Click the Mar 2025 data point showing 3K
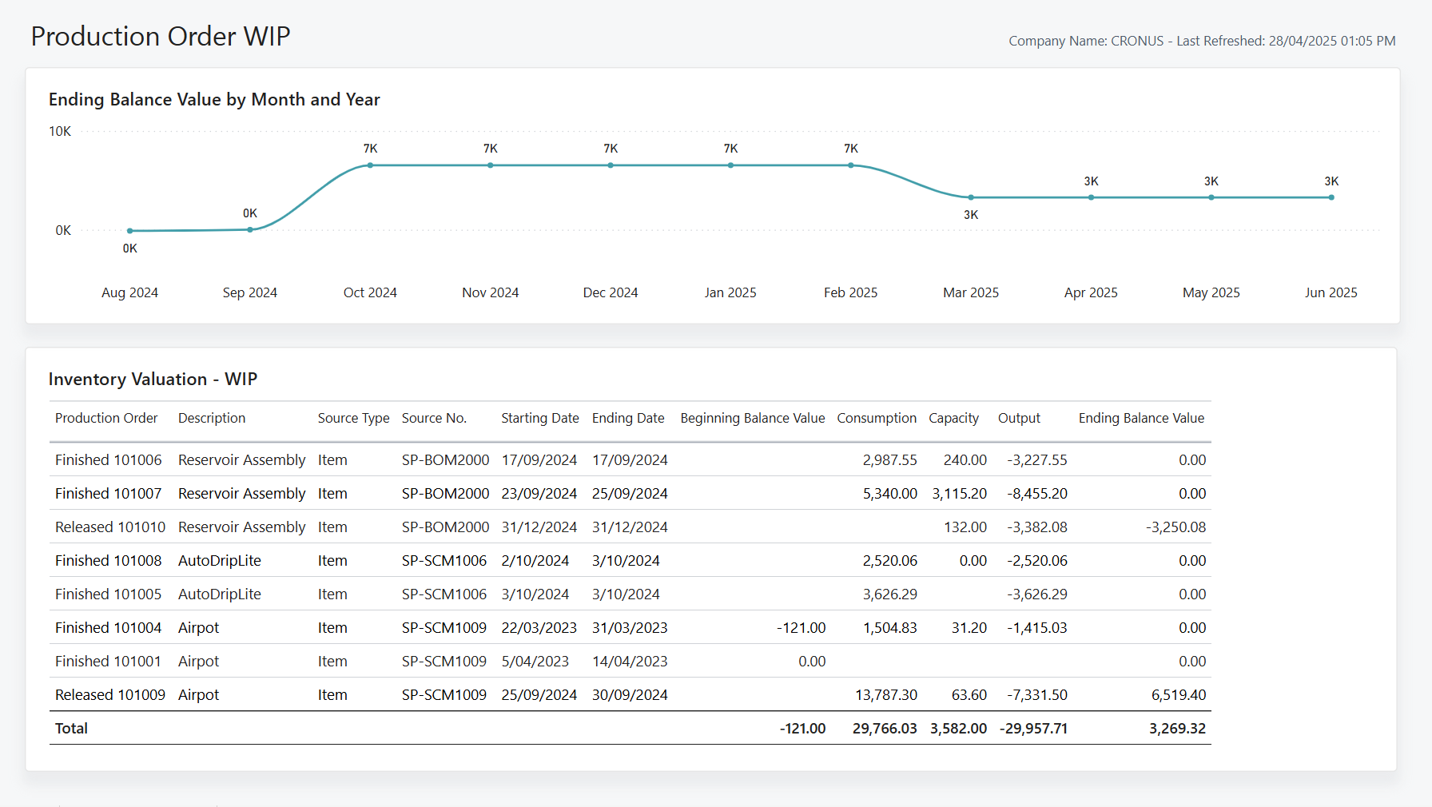The height and width of the screenshot is (807, 1432). (971, 197)
